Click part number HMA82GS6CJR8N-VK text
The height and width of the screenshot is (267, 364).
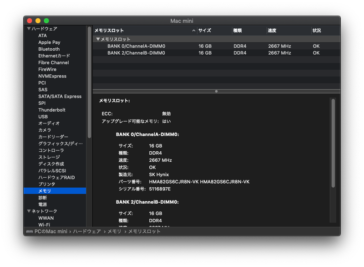point(199,182)
